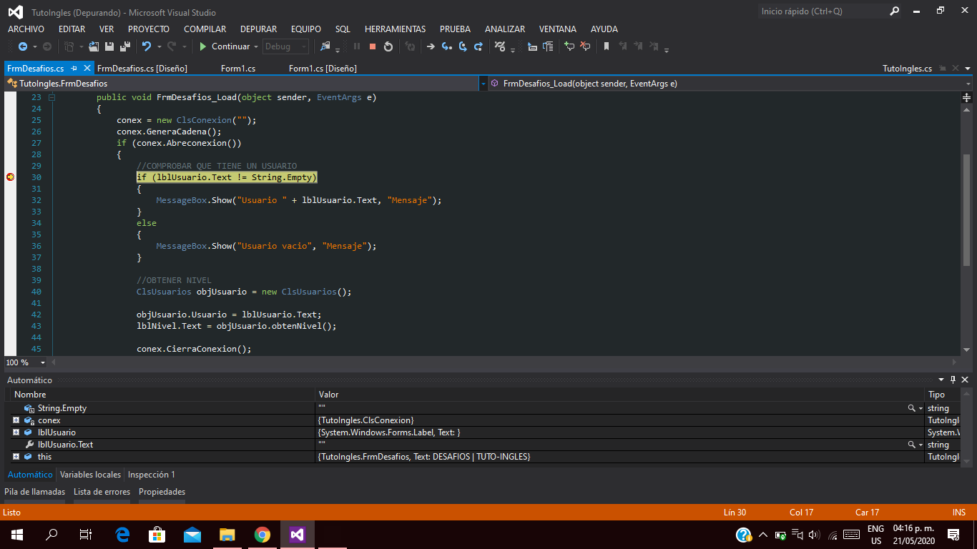Switch to the Form1.cs tab
The image size is (977, 549).
click(x=238, y=69)
